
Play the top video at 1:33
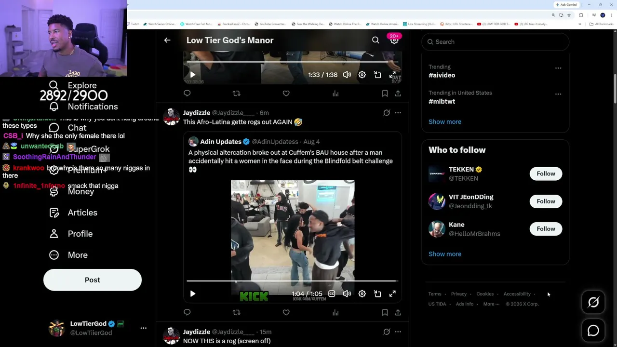pos(192,75)
